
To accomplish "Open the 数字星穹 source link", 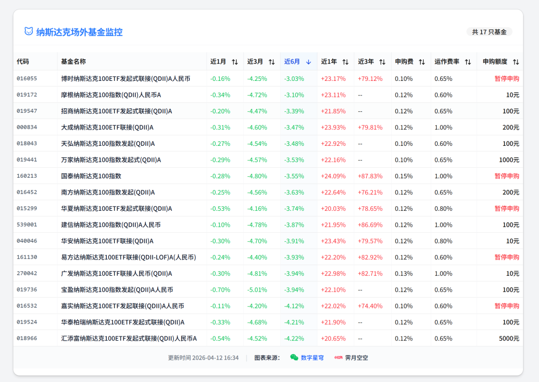I will tap(312, 358).
